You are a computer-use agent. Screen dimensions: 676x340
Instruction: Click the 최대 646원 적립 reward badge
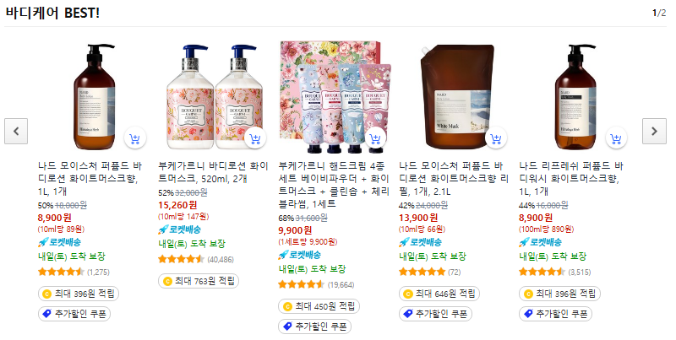pos(439,294)
